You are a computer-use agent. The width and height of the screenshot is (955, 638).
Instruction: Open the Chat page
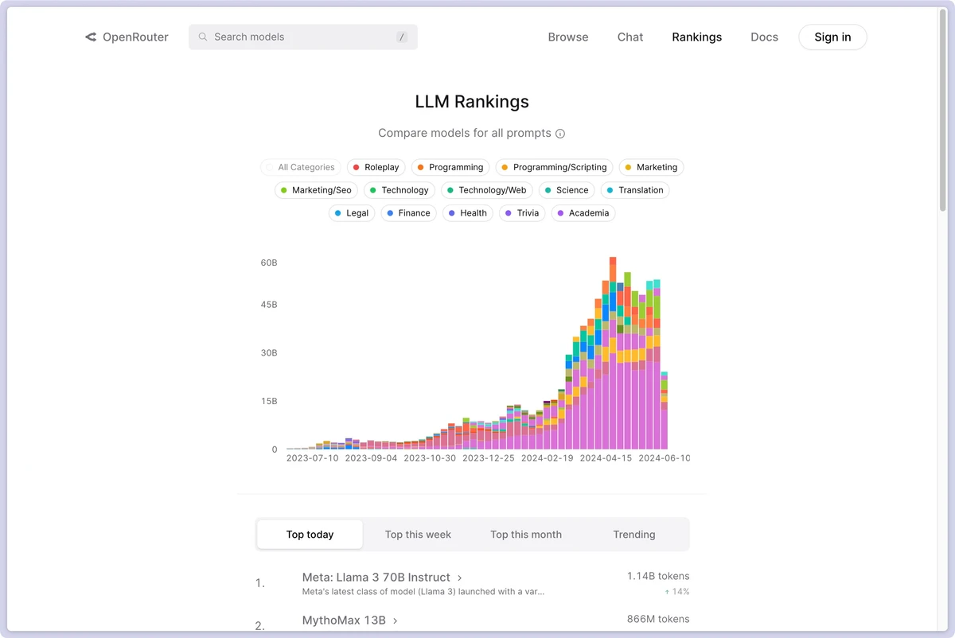[630, 37]
